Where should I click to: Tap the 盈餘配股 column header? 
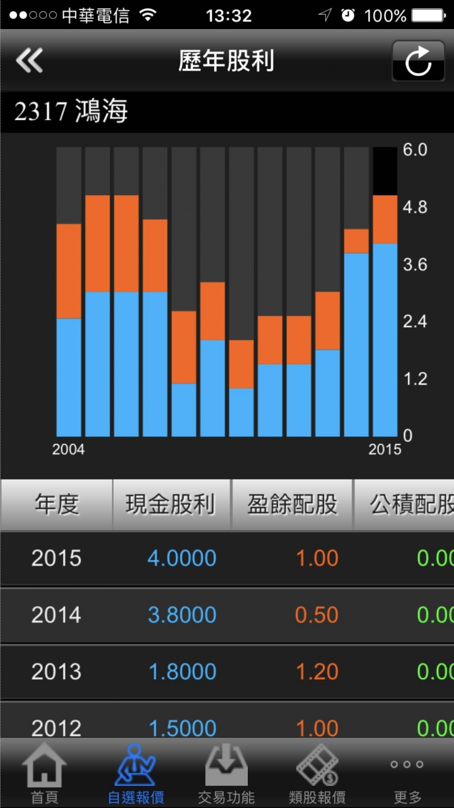coord(293,504)
